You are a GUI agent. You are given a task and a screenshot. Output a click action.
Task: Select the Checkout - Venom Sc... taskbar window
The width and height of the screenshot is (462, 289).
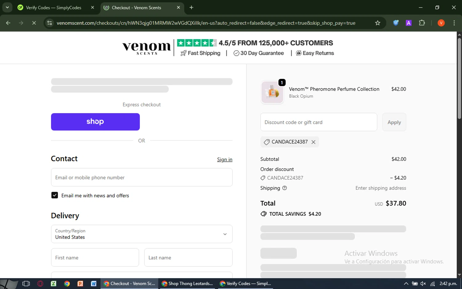click(129, 283)
